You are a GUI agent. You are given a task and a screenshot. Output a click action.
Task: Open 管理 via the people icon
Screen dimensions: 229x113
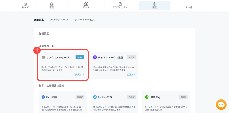[52, 4]
